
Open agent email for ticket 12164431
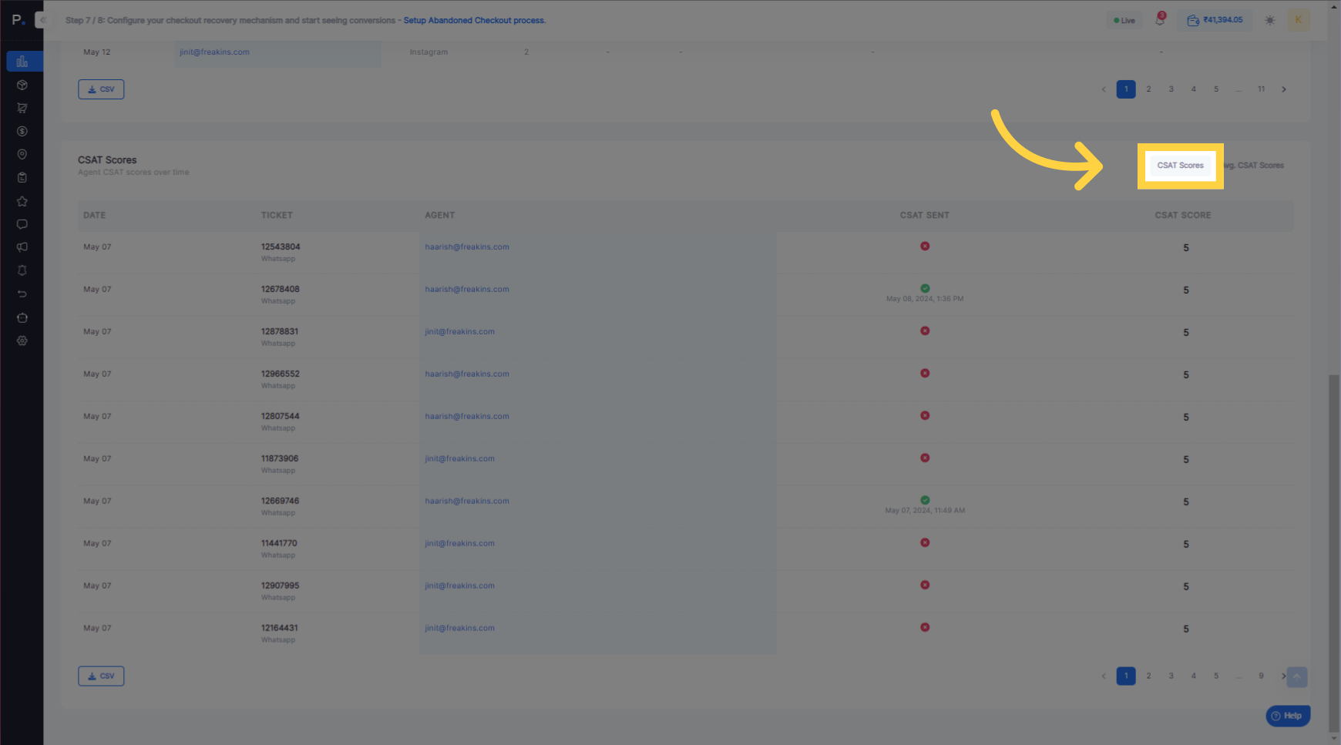click(x=460, y=629)
